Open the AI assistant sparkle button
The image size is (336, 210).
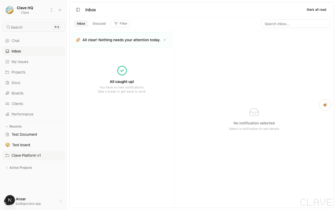coord(325,105)
